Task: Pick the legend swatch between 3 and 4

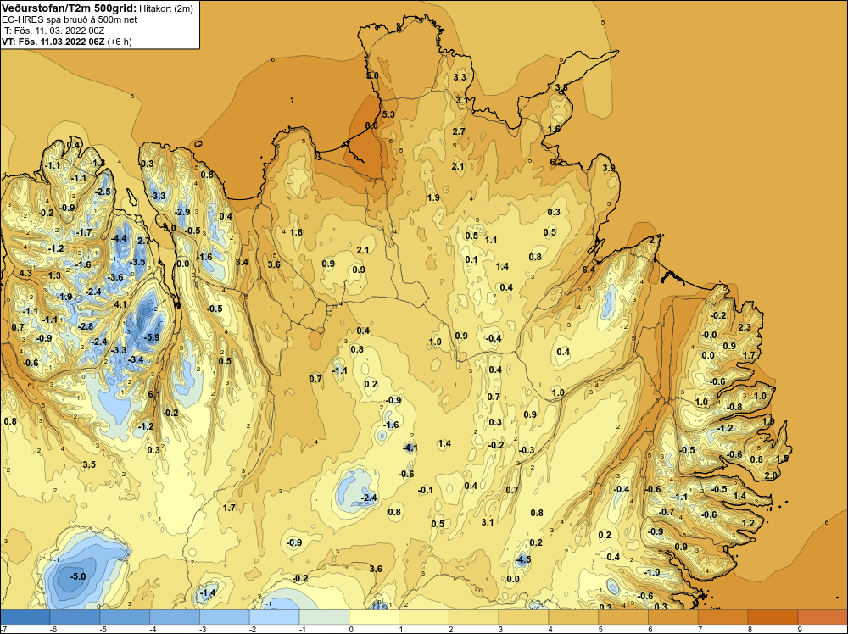Action: point(523,617)
